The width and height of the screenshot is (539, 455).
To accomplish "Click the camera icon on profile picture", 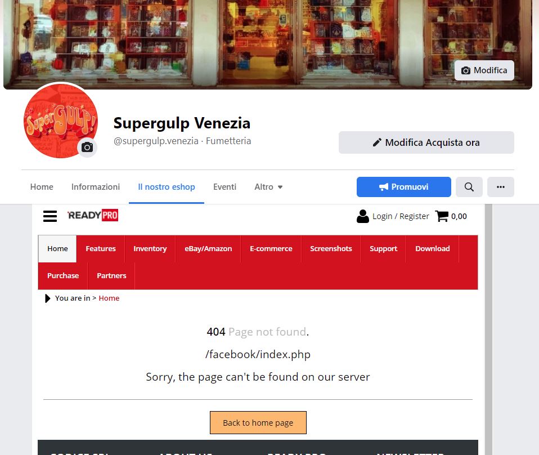I will tap(87, 148).
